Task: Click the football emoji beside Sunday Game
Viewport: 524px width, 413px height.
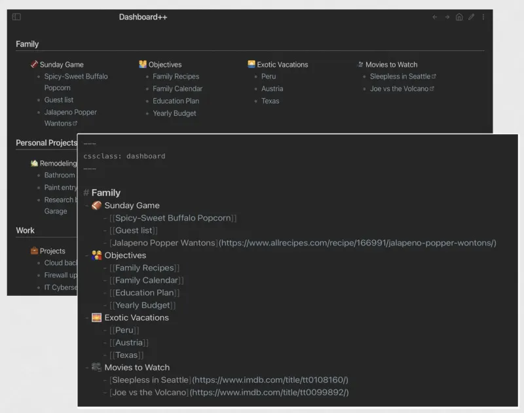Action: 34,64
